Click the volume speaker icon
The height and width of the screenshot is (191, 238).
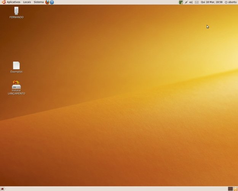pos(191,2)
